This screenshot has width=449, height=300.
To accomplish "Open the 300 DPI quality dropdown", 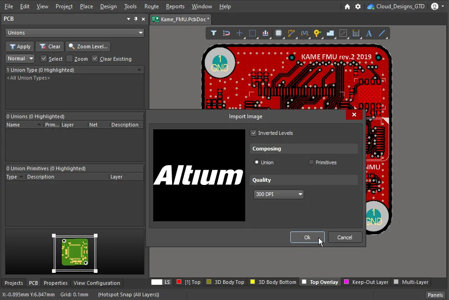I will pyautogui.click(x=279, y=194).
